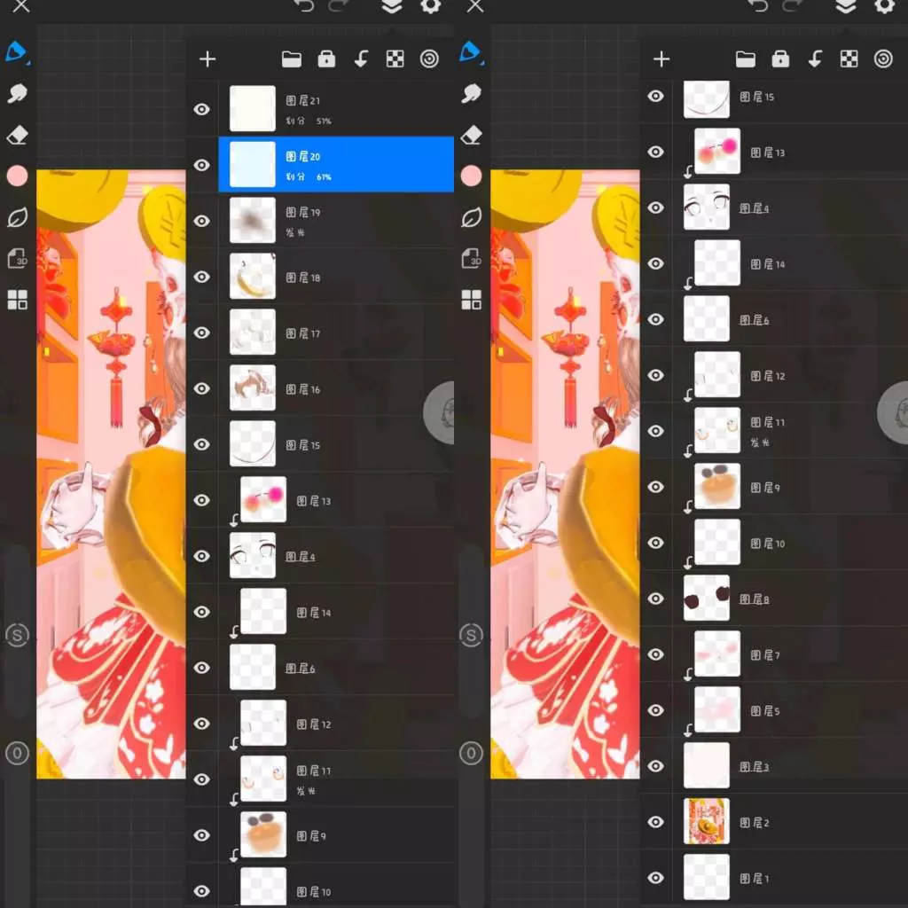Open the 3D tool in the right screenshot
908x908 pixels.
[471, 259]
